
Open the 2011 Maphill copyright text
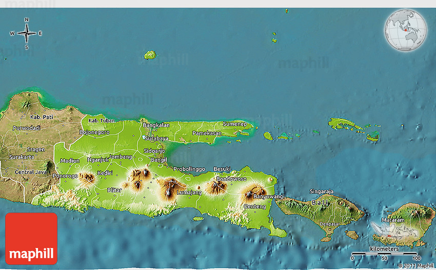click(x=415, y=265)
